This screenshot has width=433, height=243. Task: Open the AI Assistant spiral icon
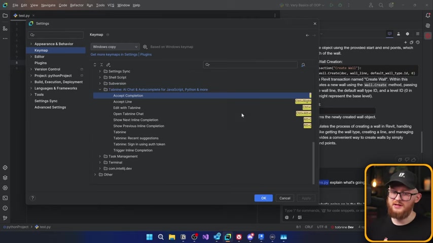tap(428, 26)
